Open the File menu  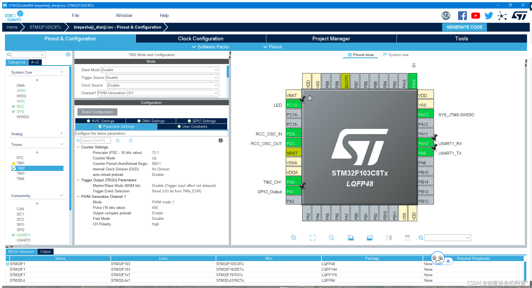76,15
